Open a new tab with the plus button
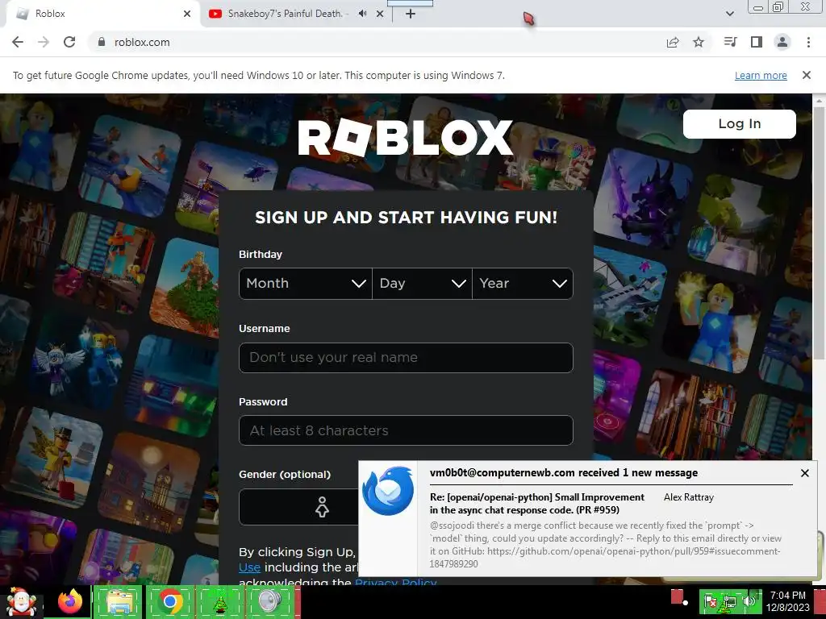The height and width of the screenshot is (619, 826). [411, 14]
